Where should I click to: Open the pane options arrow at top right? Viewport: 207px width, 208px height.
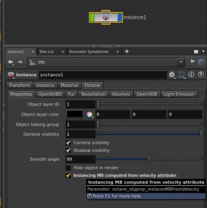pos(203,51)
